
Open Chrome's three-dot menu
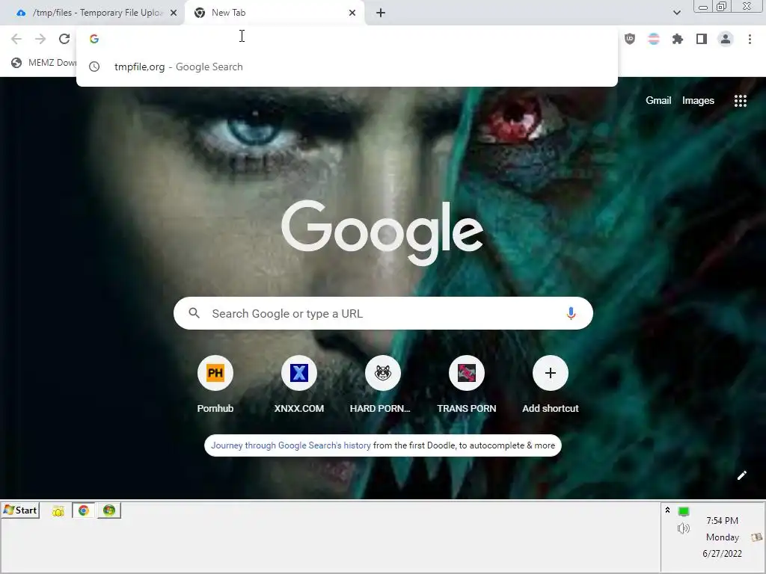(x=750, y=39)
